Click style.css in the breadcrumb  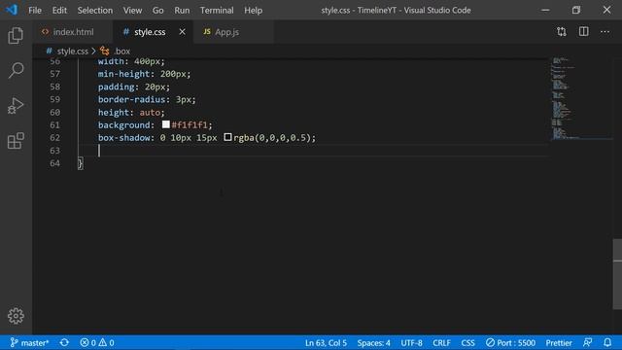[x=73, y=52]
